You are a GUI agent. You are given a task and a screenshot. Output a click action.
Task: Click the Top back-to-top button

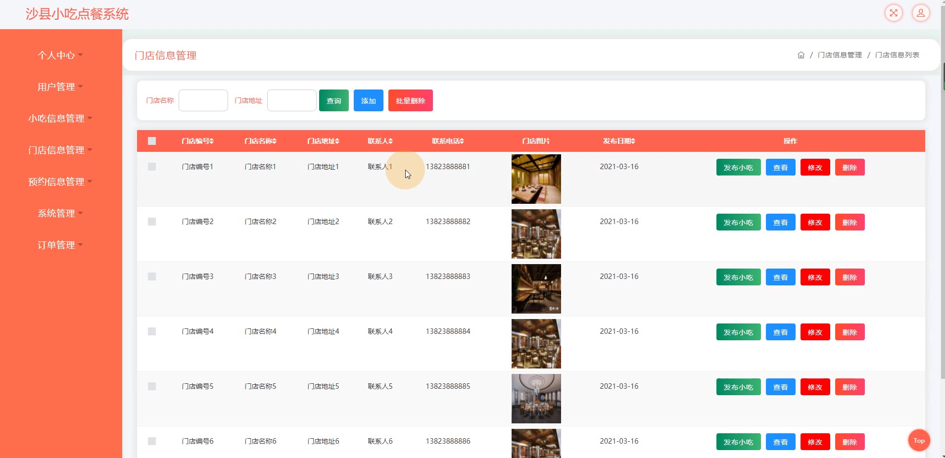(919, 440)
